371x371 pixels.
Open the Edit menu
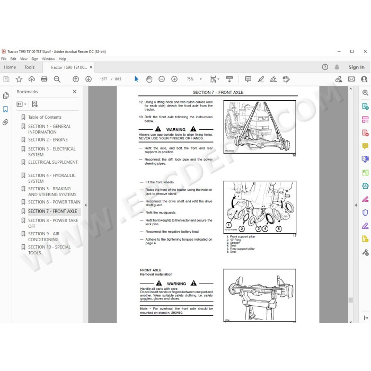(13, 59)
